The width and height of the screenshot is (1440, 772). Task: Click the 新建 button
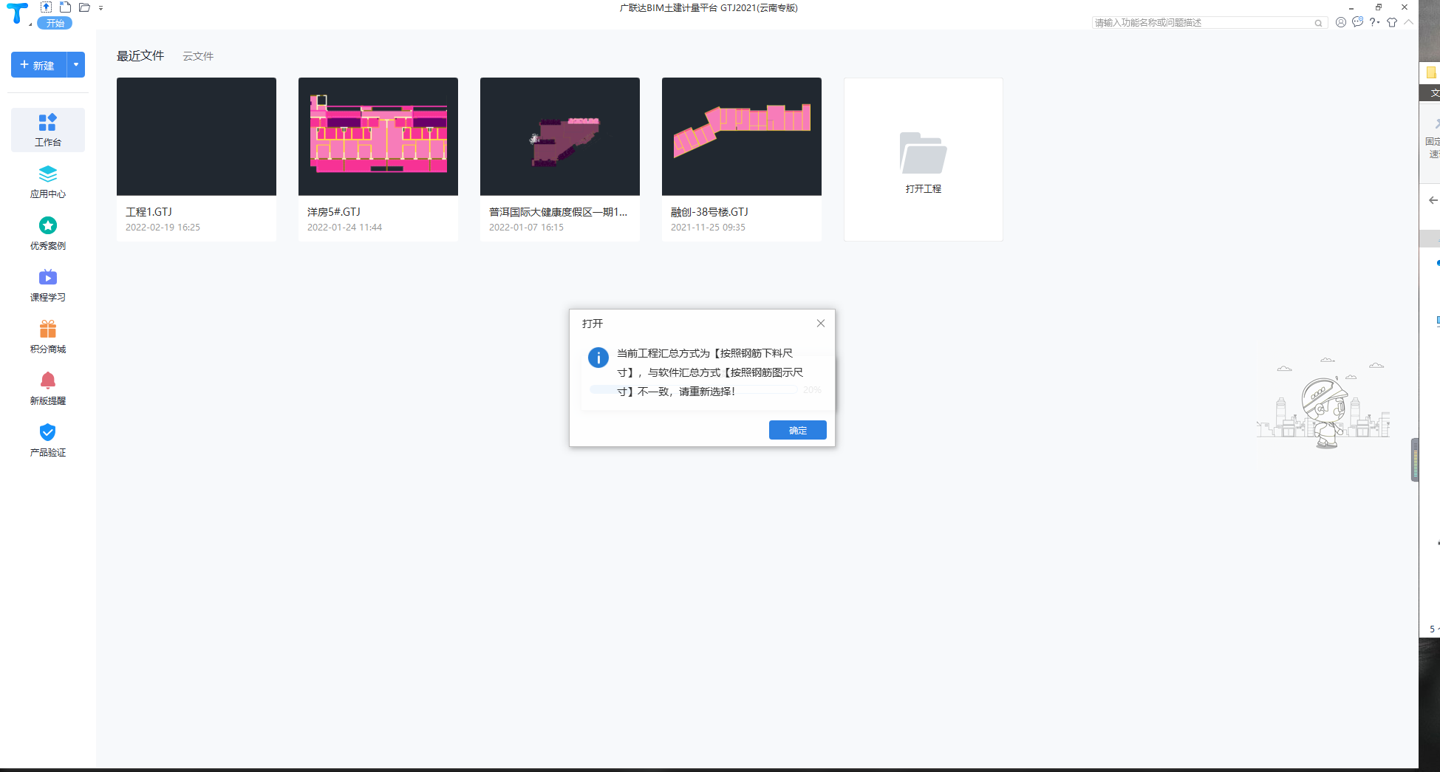[38, 65]
